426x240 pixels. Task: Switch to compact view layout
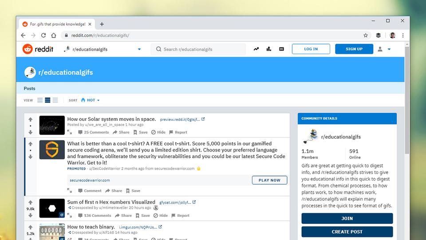tap(55, 100)
